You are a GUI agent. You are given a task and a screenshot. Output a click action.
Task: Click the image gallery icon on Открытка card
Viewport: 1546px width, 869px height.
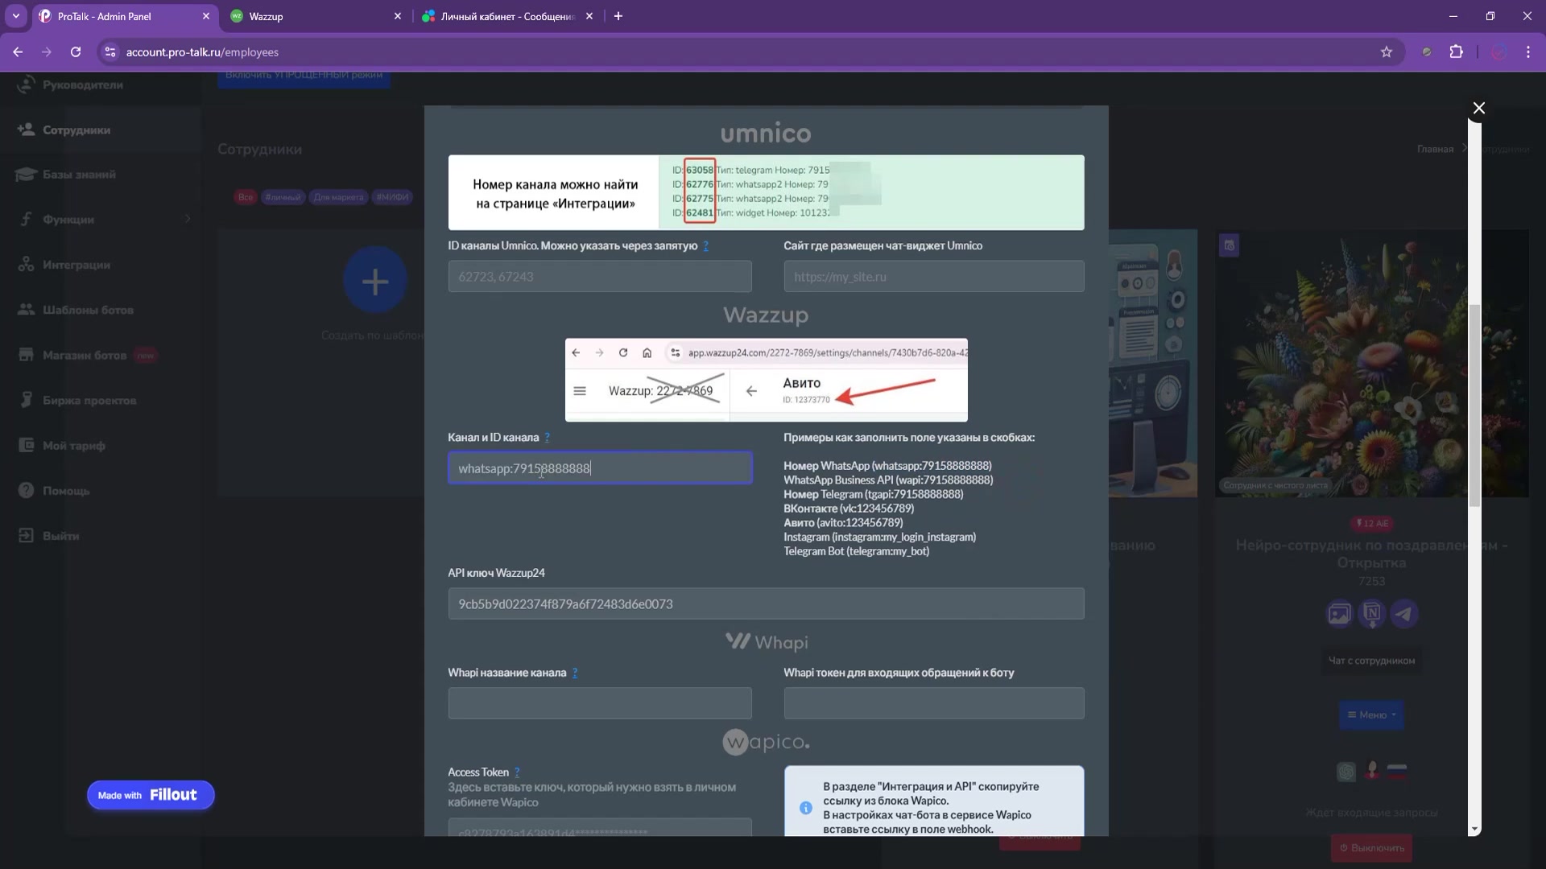point(1339,615)
